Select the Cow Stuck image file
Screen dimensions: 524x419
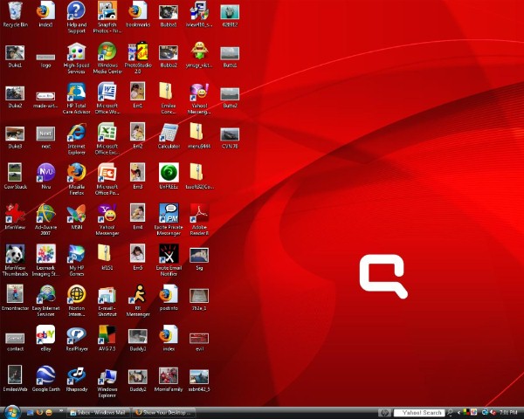[15, 174]
